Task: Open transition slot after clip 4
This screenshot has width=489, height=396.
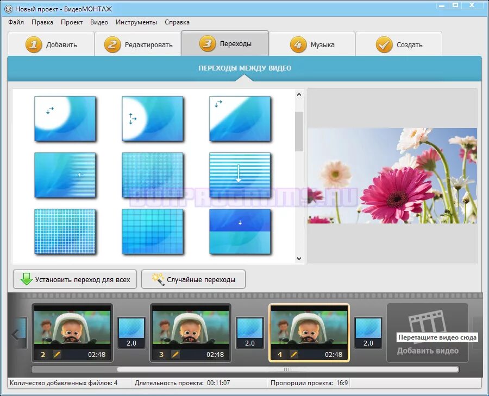Action: coord(368,333)
